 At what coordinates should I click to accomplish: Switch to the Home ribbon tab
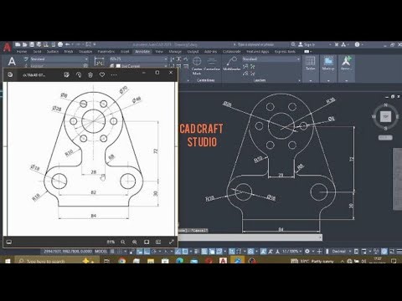22,52
